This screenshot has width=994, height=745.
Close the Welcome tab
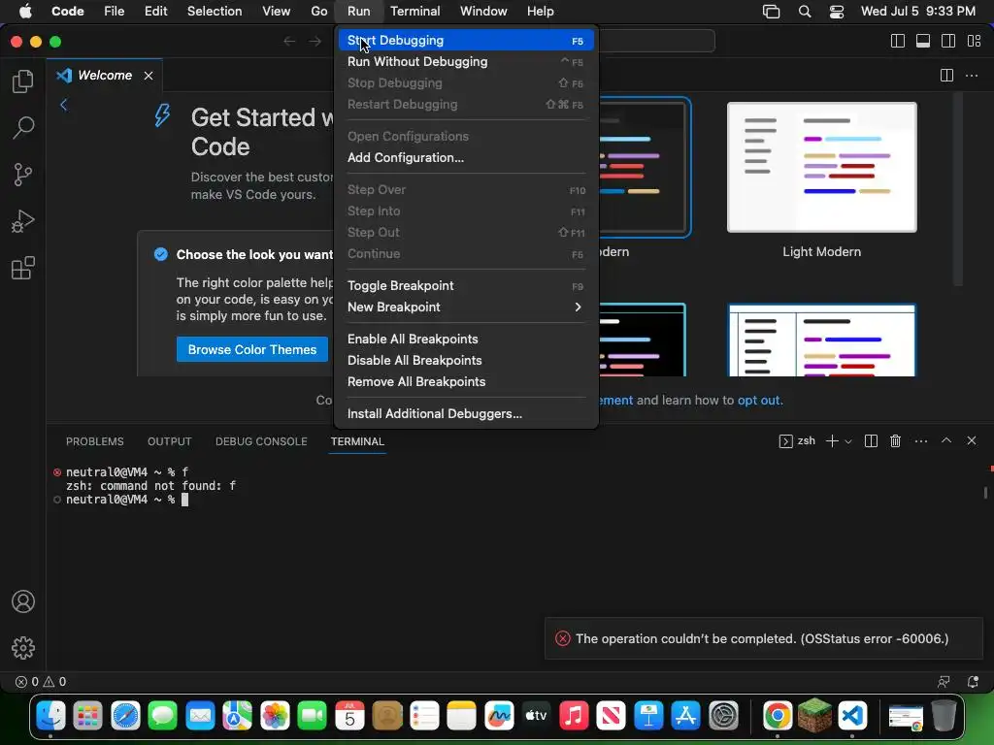click(x=149, y=76)
